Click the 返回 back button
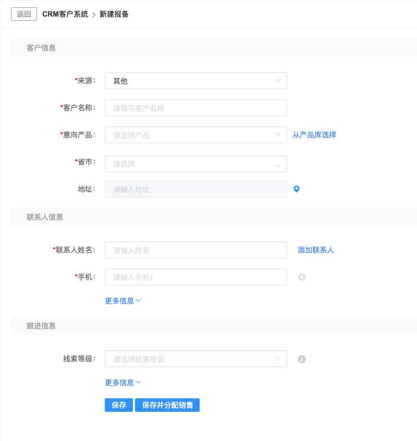This screenshot has width=417, height=441. [x=24, y=14]
